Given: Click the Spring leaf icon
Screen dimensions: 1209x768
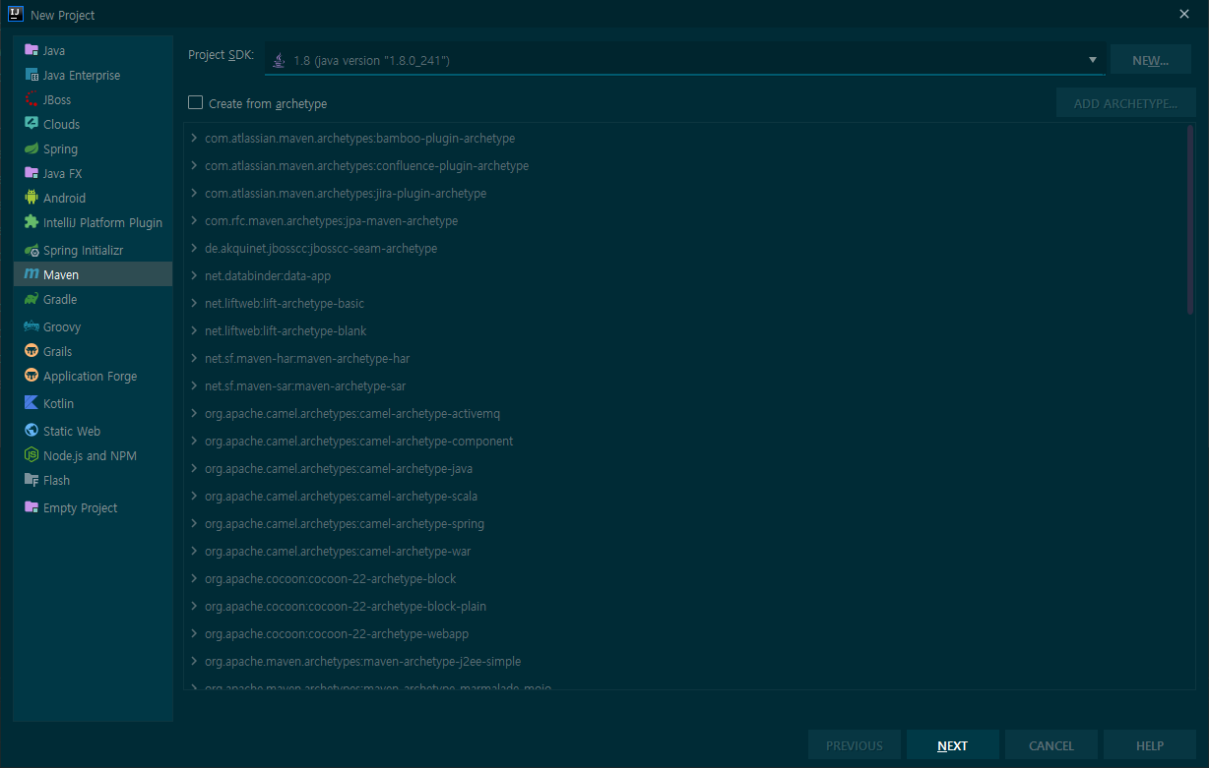Looking at the screenshot, I should pos(32,148).
